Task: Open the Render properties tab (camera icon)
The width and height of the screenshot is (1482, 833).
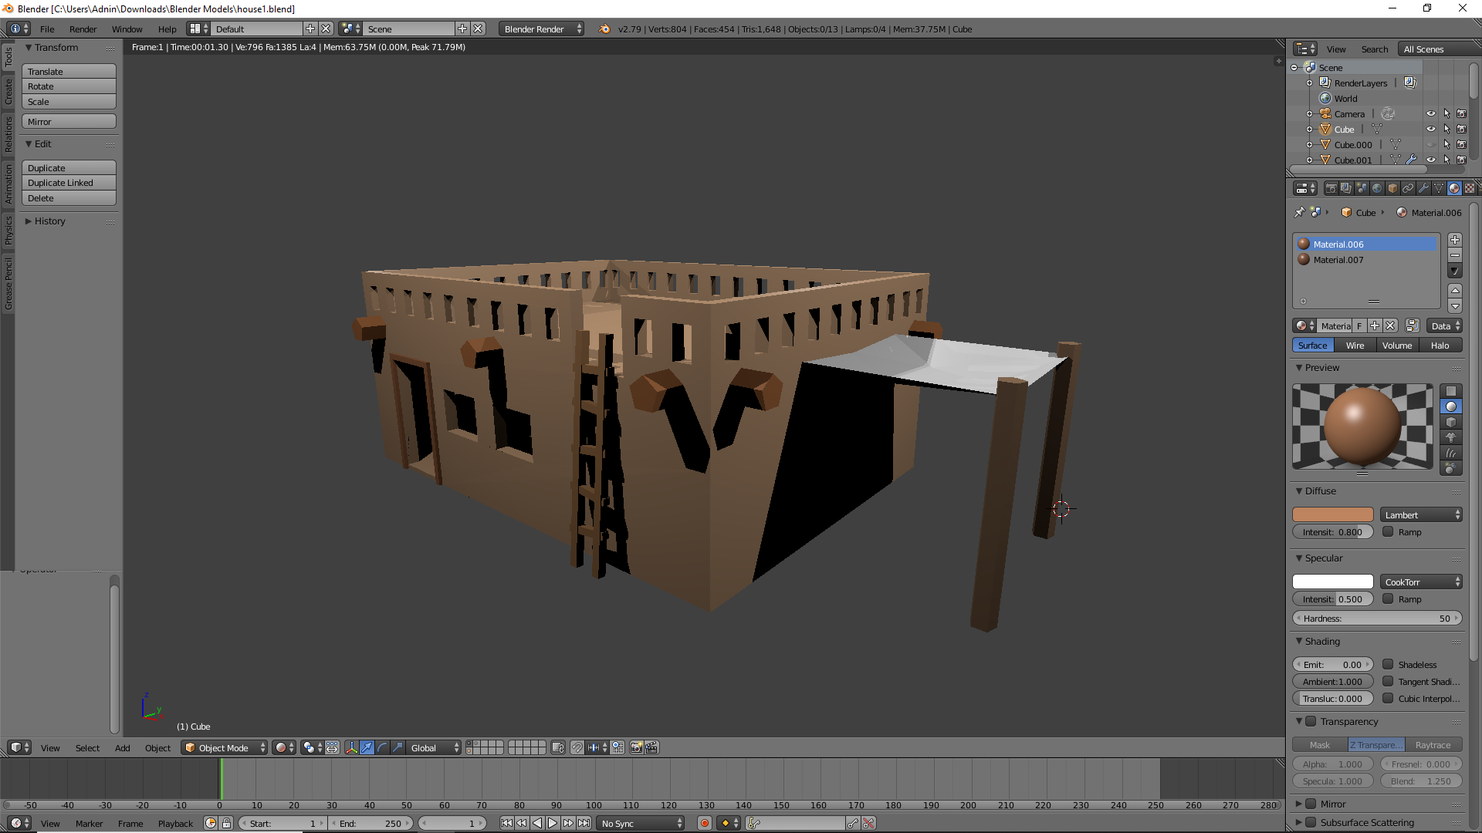Action: click(1331, 188)
